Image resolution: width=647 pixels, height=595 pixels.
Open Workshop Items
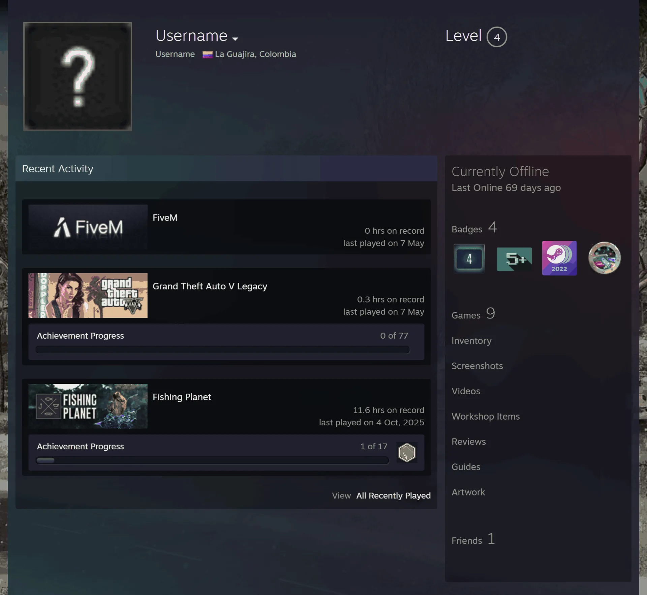(486, 417)
